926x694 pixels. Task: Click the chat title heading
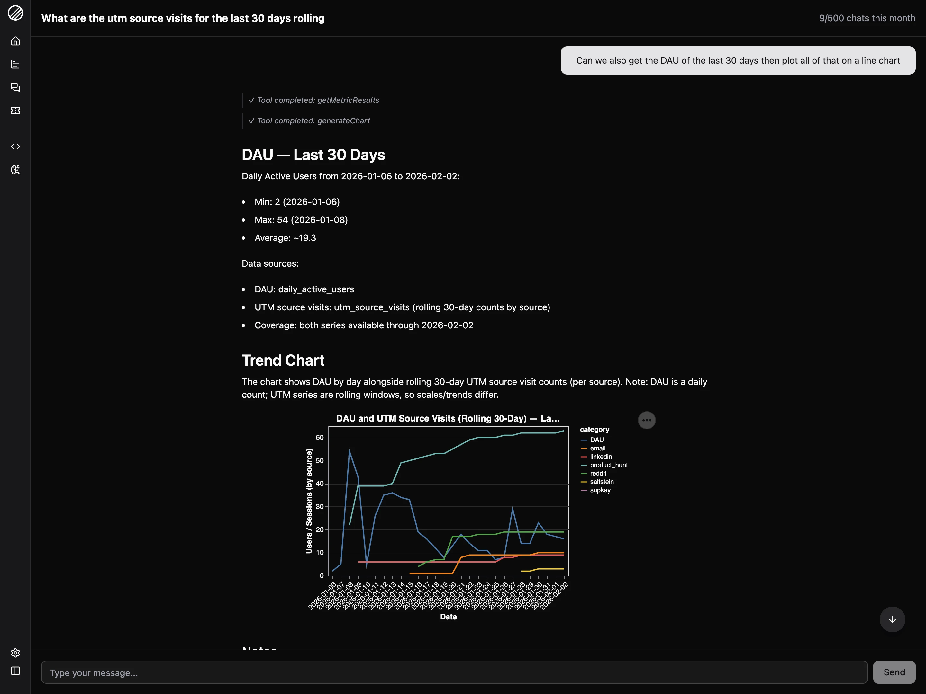tap(183, 18)
